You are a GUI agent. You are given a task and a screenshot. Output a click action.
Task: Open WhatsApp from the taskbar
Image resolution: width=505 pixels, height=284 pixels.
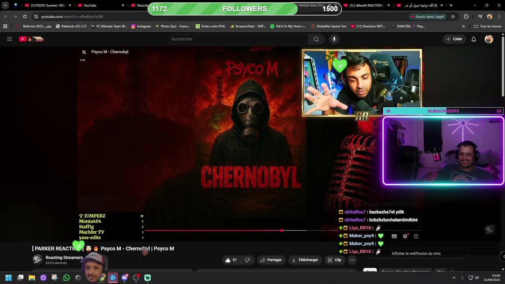pos(66,278)
